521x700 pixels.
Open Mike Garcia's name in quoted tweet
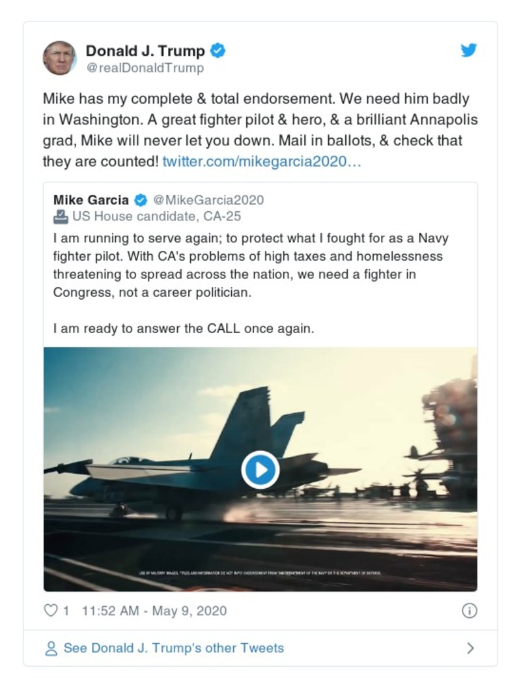coord(91,200)
